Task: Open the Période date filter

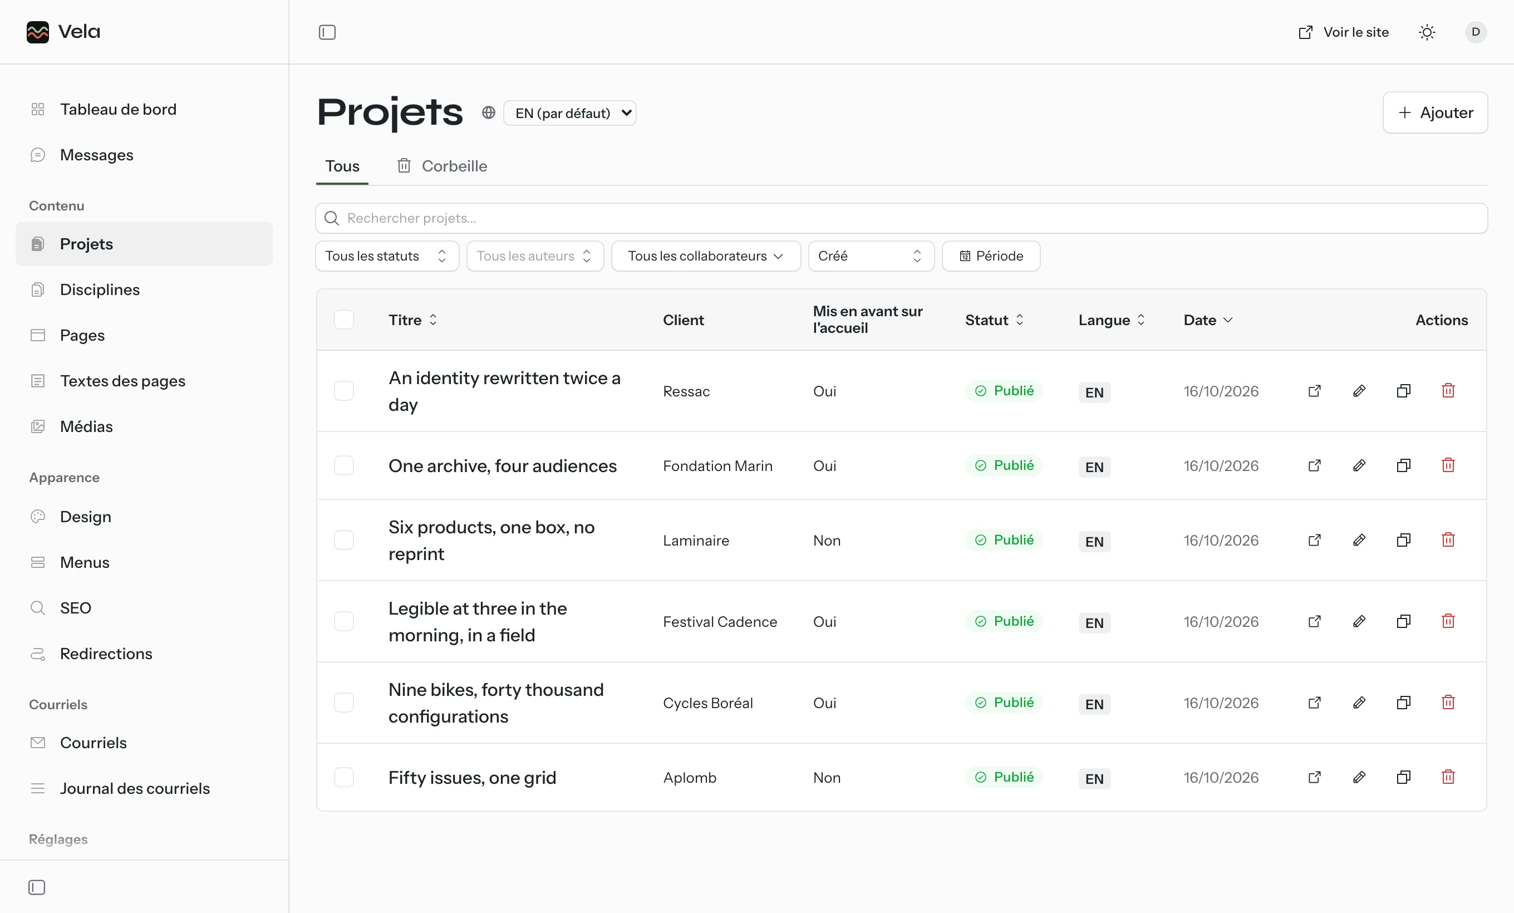Action: coord(990,256)
